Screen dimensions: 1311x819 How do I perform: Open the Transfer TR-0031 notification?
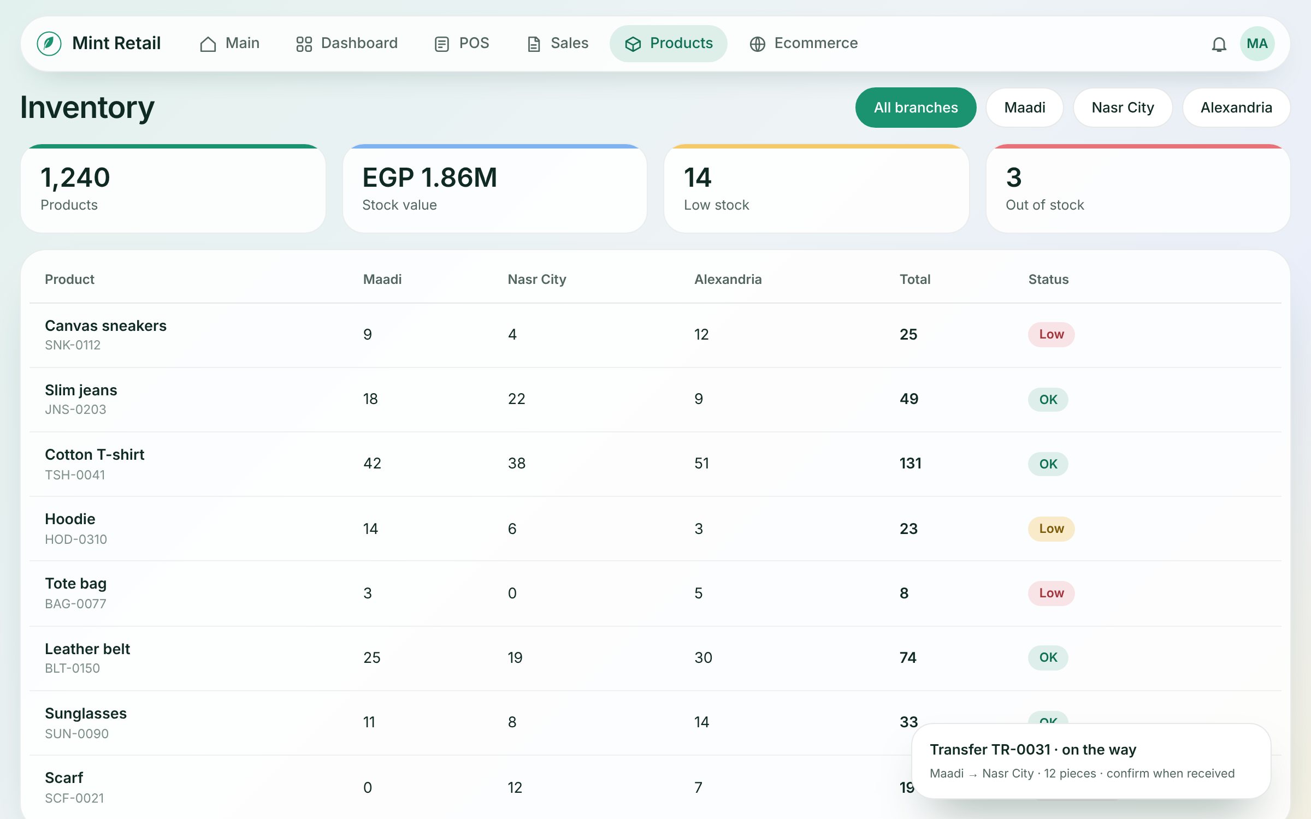click(1091, 761)
